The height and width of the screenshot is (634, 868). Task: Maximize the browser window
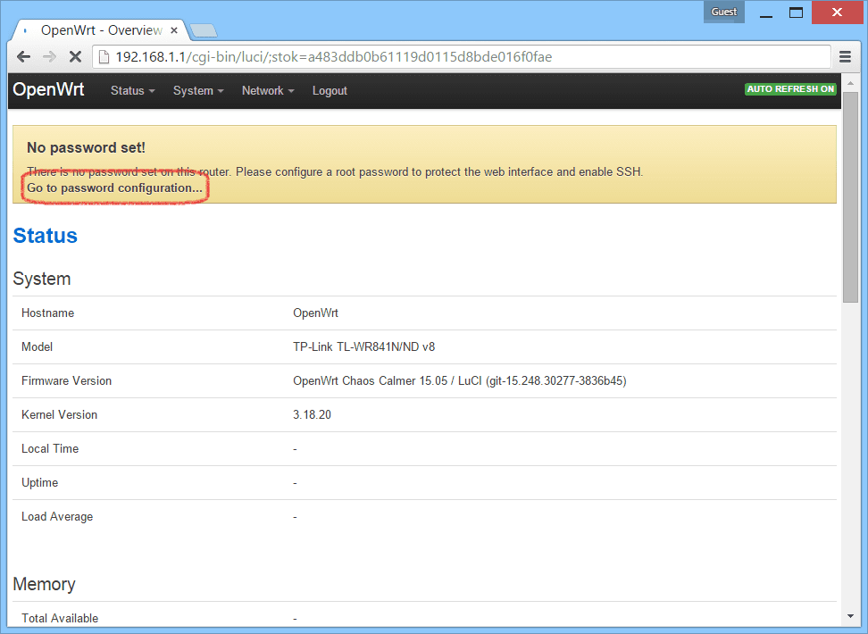[796, 12]
